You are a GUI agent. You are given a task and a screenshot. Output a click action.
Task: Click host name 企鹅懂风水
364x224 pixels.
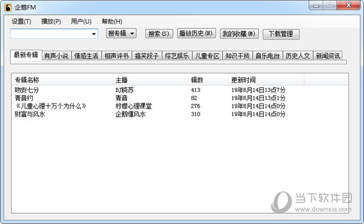pyautogui.click(x=130, y=114)
